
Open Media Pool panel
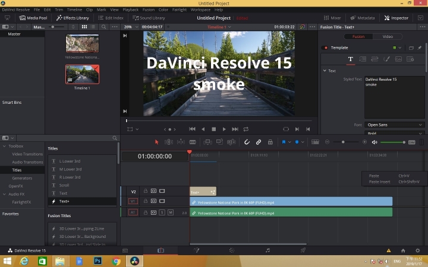click(33, 18)
